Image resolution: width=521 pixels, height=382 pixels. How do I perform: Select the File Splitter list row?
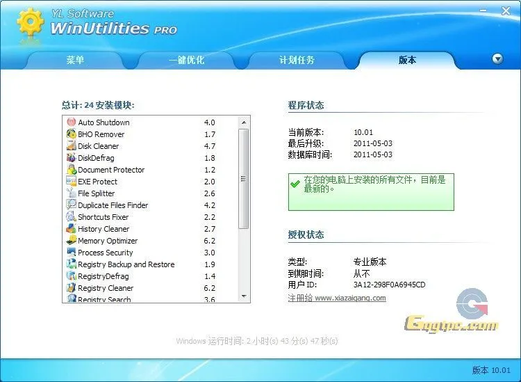coord(151,193)
